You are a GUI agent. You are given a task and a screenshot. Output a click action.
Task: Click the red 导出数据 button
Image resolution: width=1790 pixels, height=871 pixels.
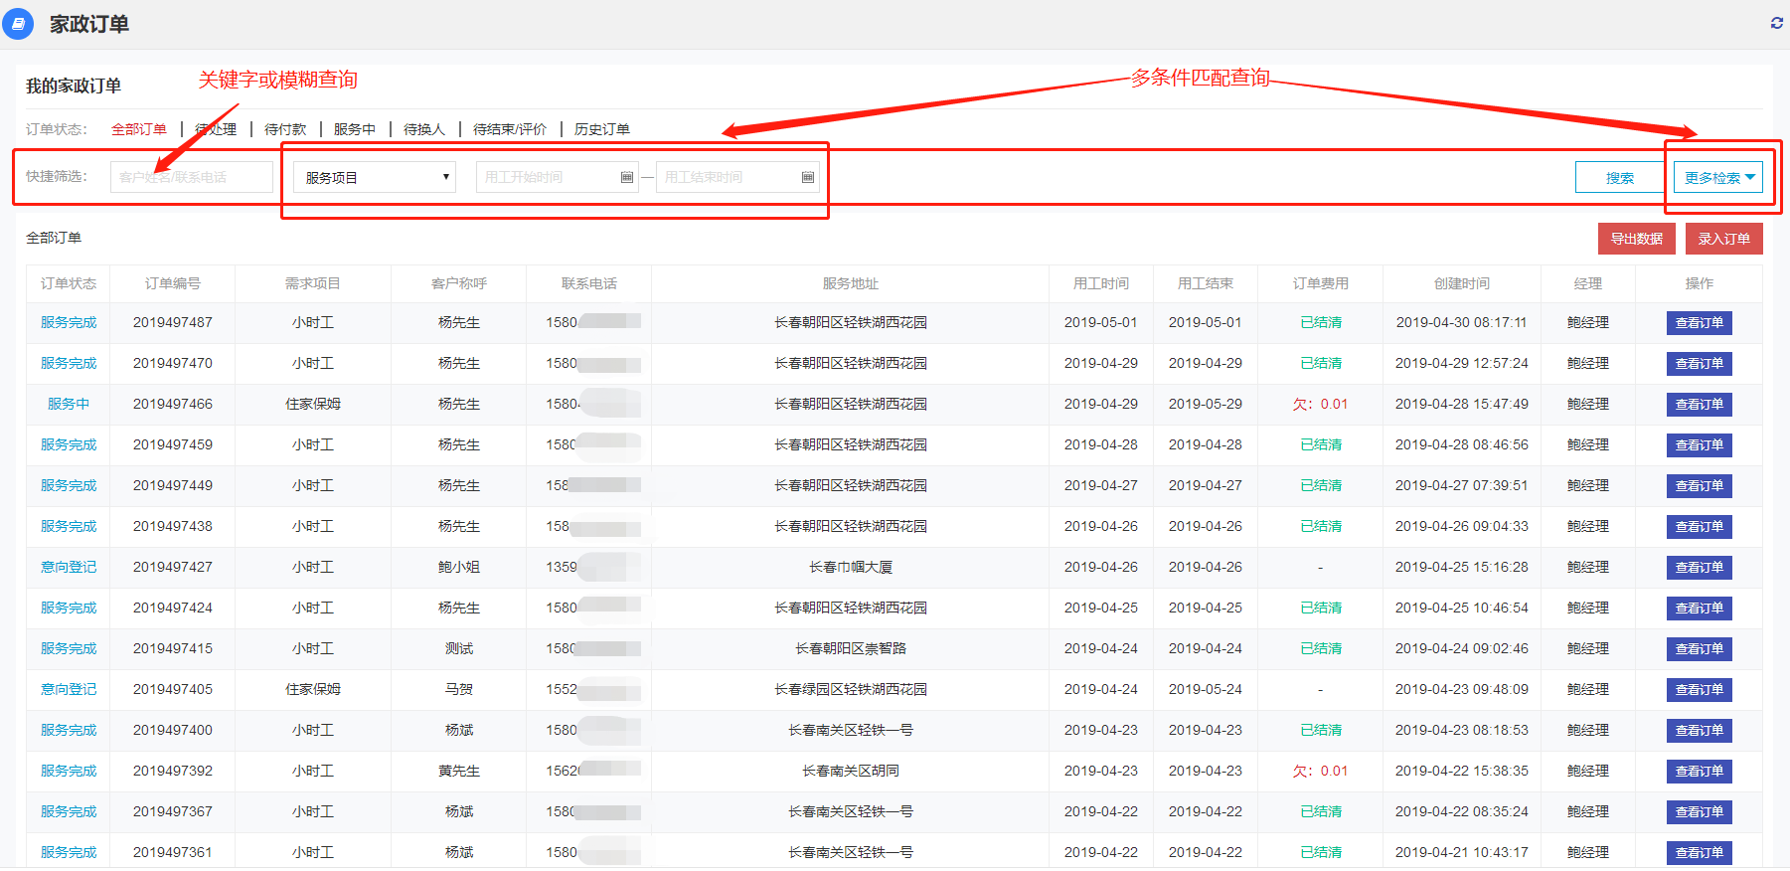point(1637,239)
